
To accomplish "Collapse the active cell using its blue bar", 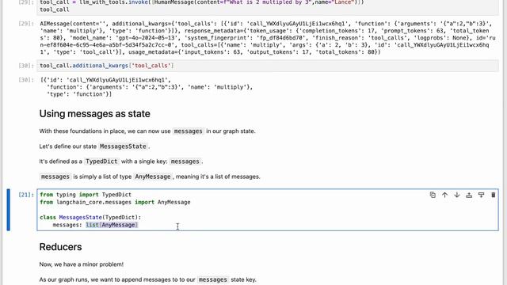I will pos(9,210).
